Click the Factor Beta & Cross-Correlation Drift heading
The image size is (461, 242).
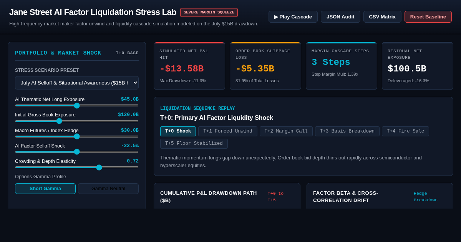tap(346, 197)
